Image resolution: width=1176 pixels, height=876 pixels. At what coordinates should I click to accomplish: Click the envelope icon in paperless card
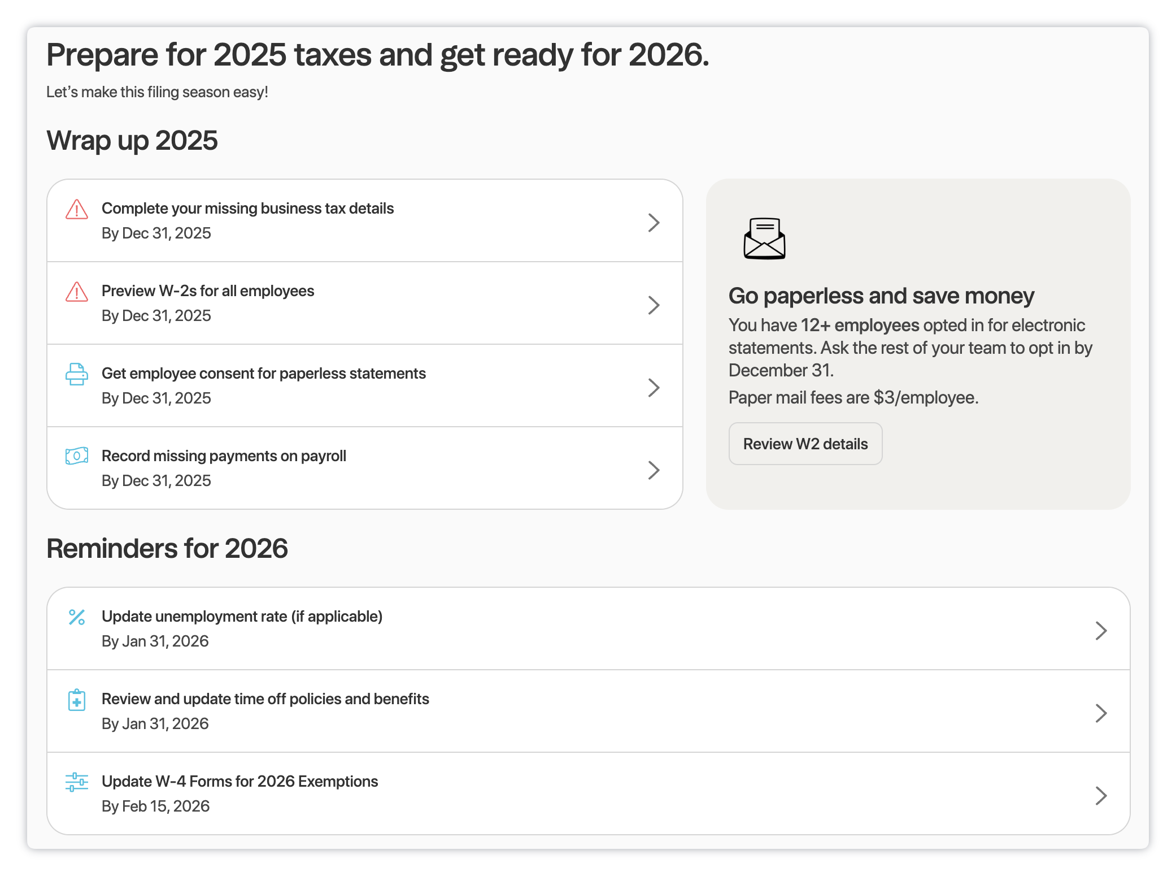click(x=764, y=238)
